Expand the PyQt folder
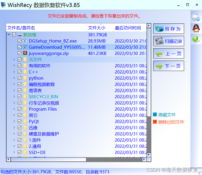The width and height of the screenshot is (202, 175). (14, 121)
